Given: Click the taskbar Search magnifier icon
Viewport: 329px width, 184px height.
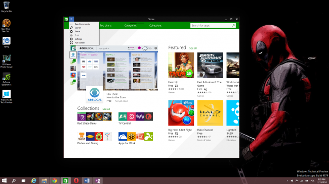Looking at the screenshot, I should [x=14, y=180].
